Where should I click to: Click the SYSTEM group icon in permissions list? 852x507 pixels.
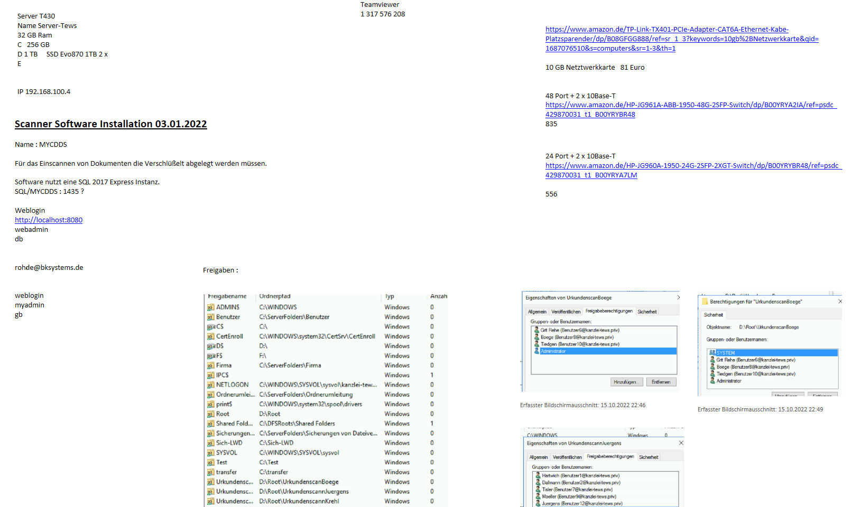(712, 353)
